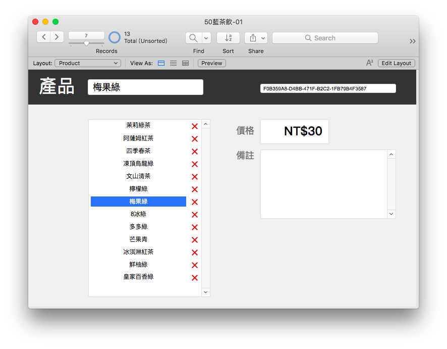Select 凍頂烏龍綠 in the product list
This screenshot has height=349, width=447.
point(138,164)
